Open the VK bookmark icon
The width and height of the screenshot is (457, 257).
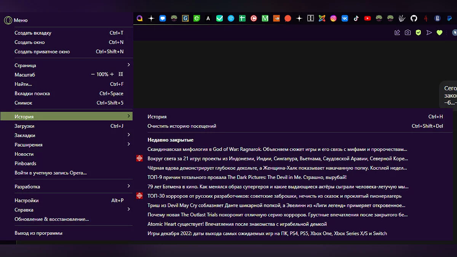pos(345,18)
